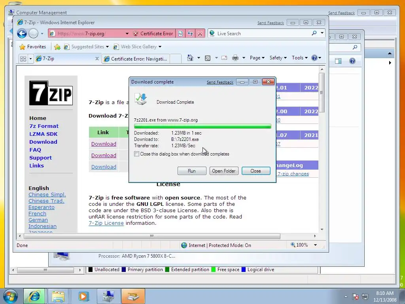Click the RSS Feeds icon
The width and height of the screenshot is (405, 304).
[x=207, y=58]
